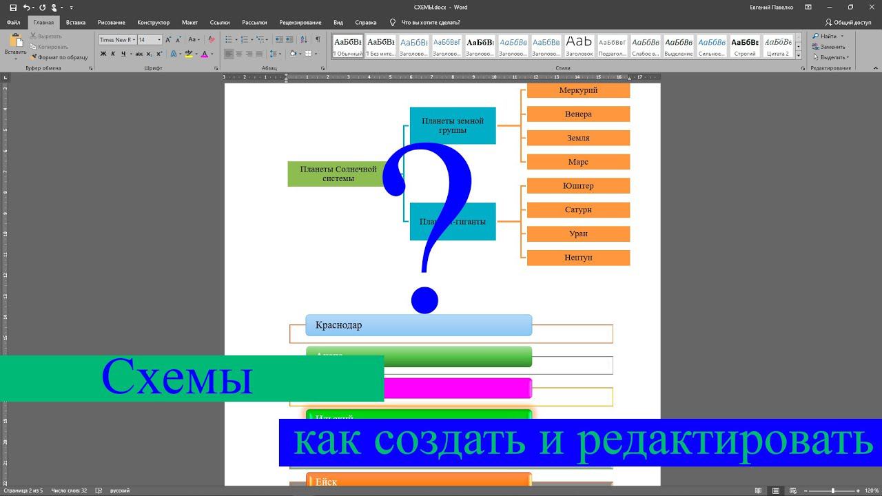
Task: Apply the Обычный style
Action: [x=348, y=46]
